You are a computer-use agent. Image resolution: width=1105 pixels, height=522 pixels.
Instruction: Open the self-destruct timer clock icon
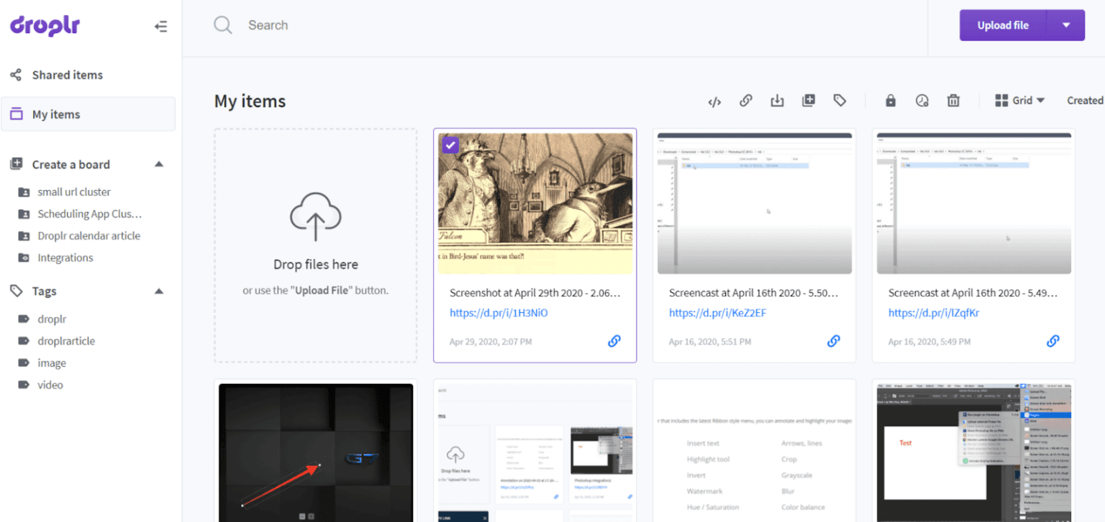(x=922, y=101)
